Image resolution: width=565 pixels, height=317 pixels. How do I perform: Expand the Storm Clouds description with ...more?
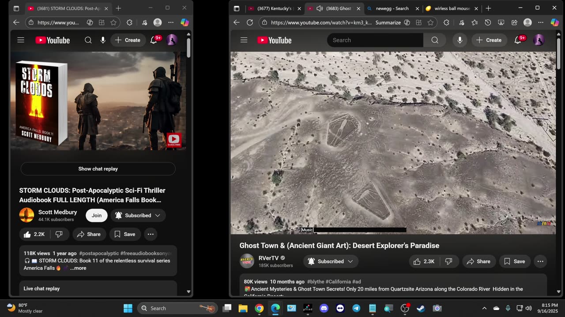coord(78,268)
